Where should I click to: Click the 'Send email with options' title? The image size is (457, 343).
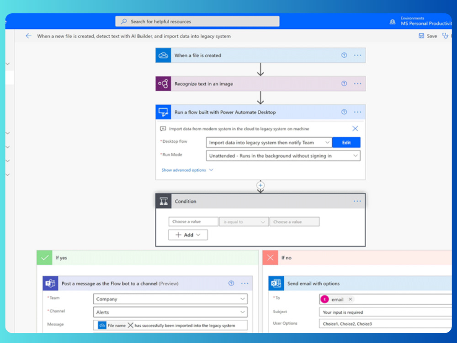click(x=314, y=283)
